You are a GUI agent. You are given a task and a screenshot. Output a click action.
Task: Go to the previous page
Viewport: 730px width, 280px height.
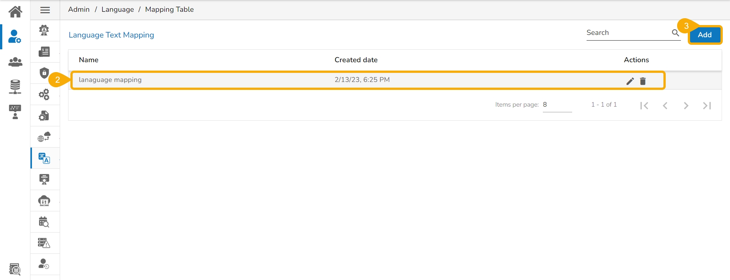(665, 105)
